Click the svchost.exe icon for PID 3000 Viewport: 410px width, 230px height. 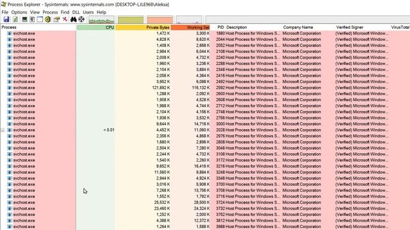[x=10, y=124]
